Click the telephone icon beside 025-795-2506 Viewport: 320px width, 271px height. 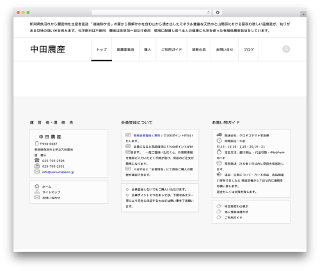[x=37, y=160]
